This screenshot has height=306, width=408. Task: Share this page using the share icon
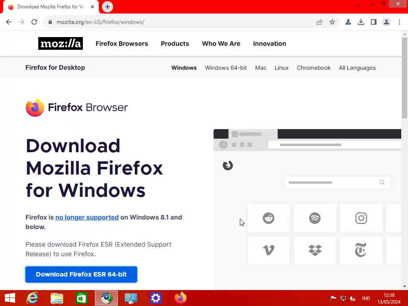[x=320, y=22]
